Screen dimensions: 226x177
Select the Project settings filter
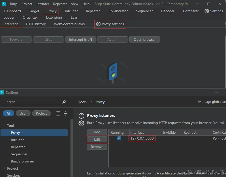41,113
